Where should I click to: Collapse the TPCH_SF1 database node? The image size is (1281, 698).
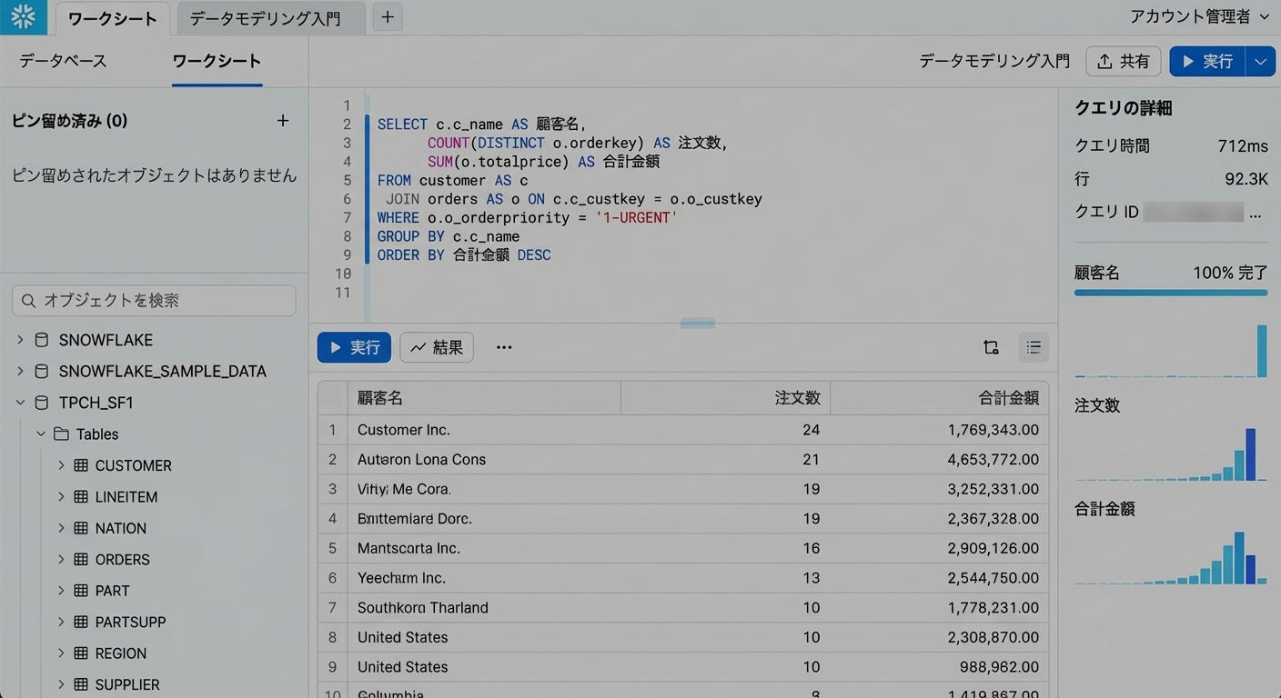[20, 403]
